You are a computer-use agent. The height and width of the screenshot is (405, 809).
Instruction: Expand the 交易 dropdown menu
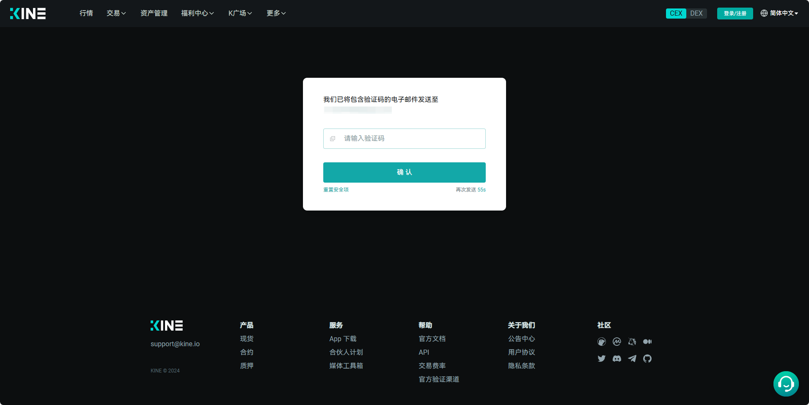coord(116,14)
